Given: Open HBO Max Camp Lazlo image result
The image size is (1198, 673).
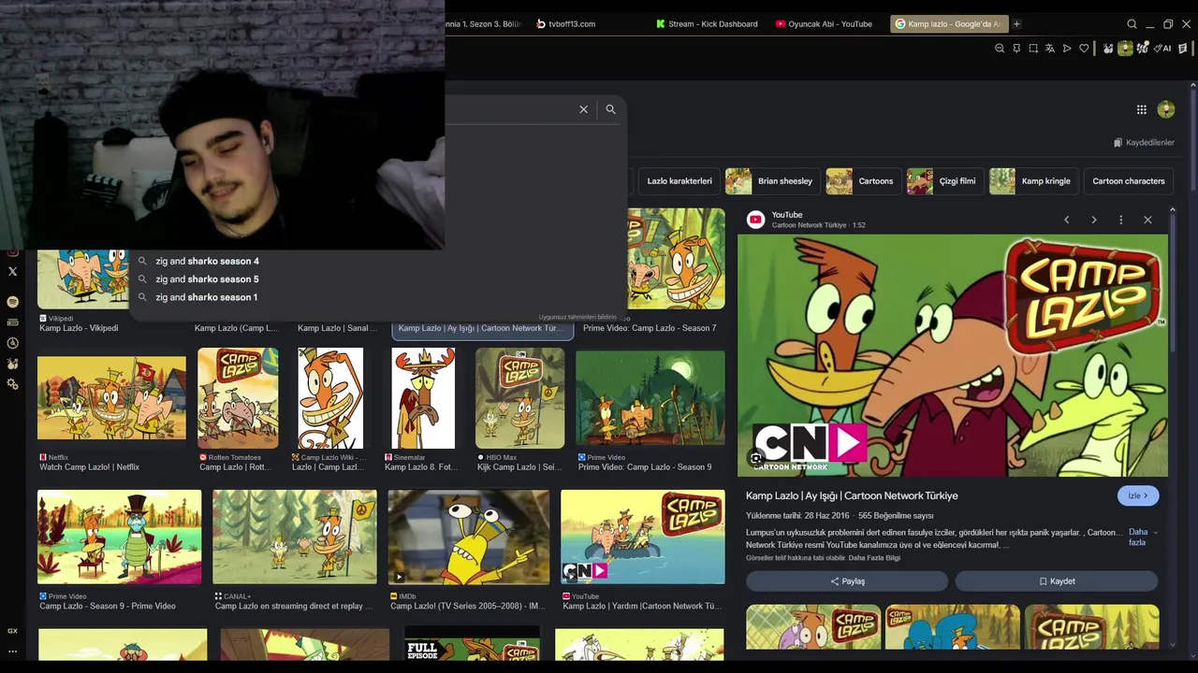Looking at the screenshot, I should (519, 398).
